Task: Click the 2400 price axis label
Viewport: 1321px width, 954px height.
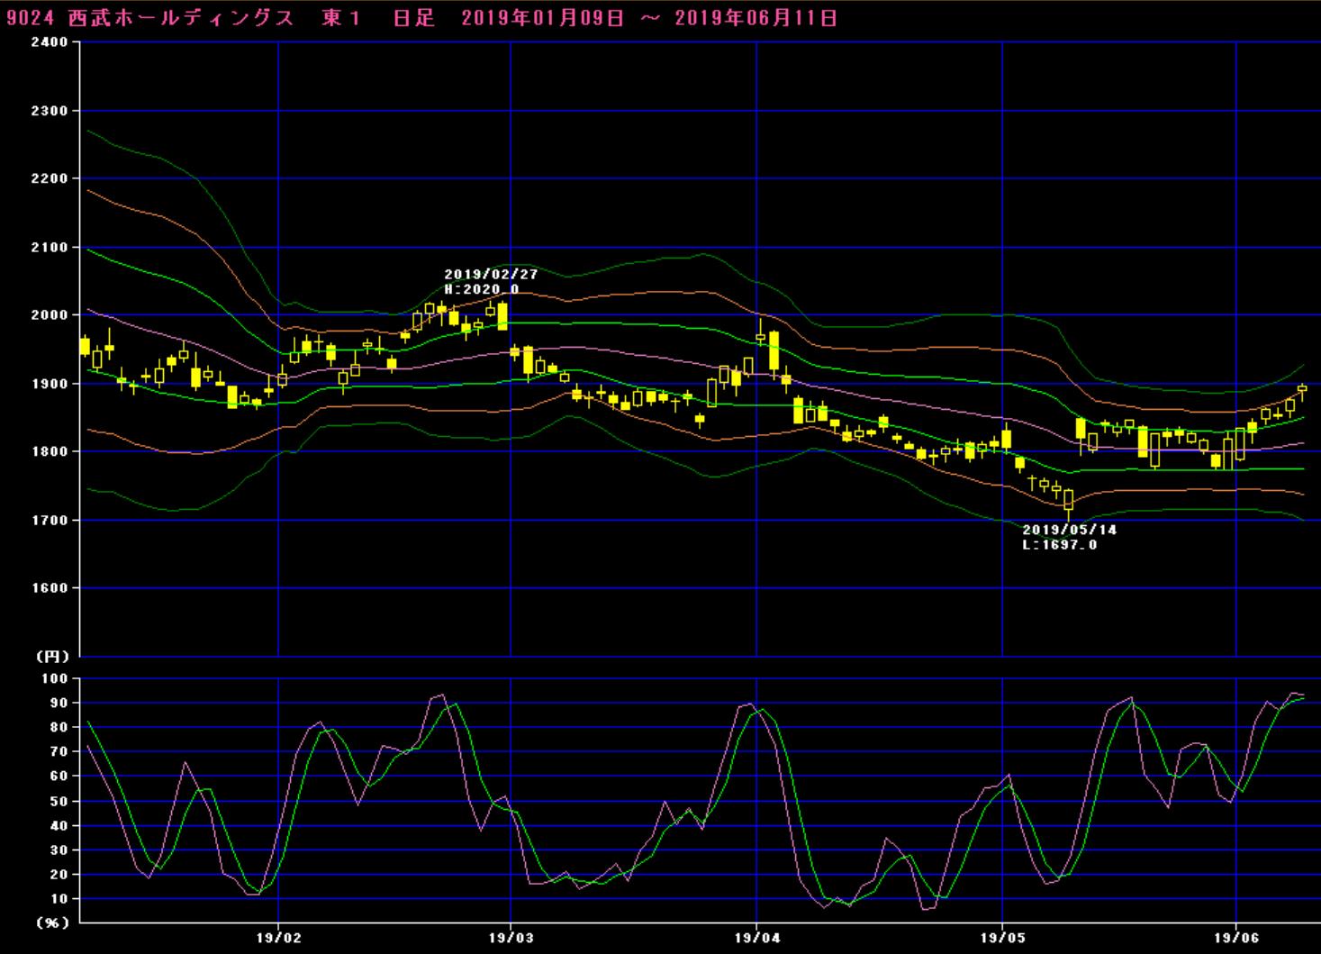Action: (x=50, y=42)
